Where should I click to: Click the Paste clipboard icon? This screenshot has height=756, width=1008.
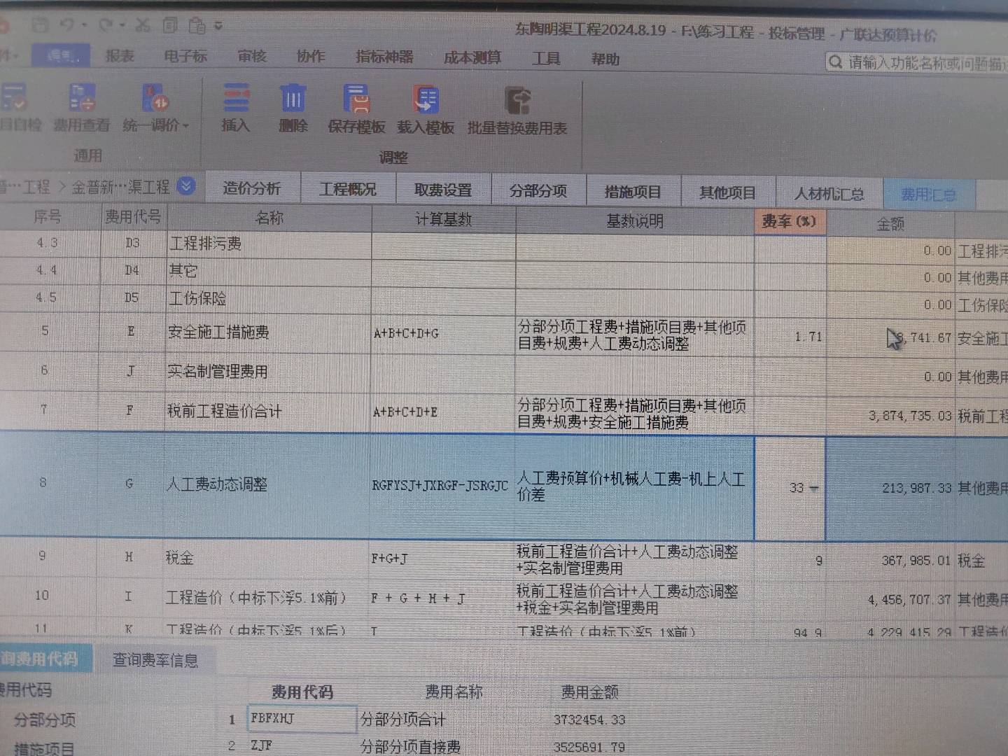pyautogui.click(x=197, y=26)
